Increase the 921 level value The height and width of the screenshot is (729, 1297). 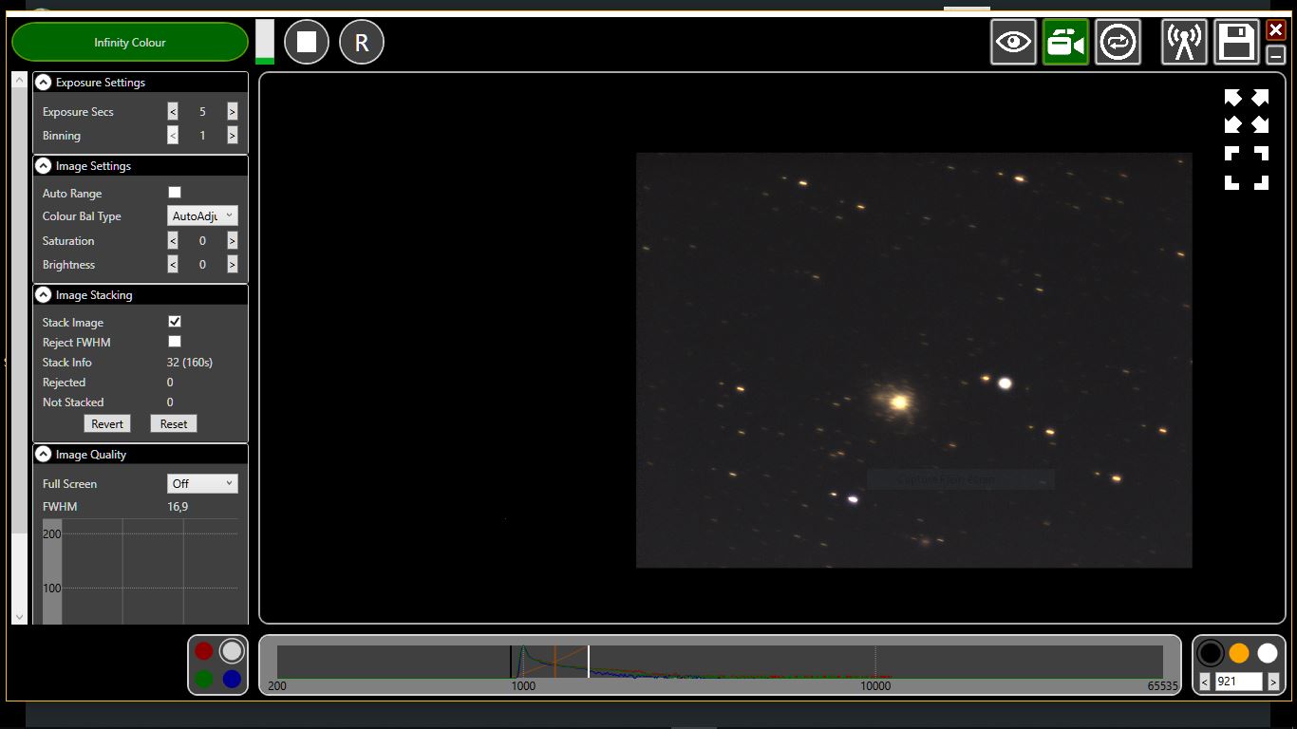click(x=1273, y=682)
